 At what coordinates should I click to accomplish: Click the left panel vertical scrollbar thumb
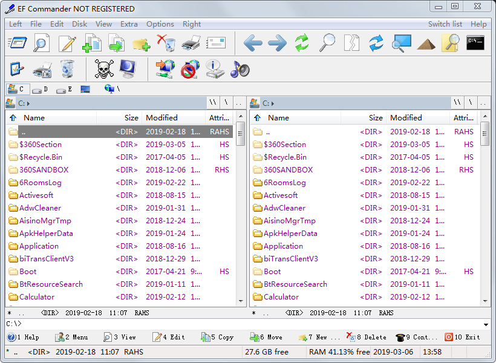[x=240, y=134]
